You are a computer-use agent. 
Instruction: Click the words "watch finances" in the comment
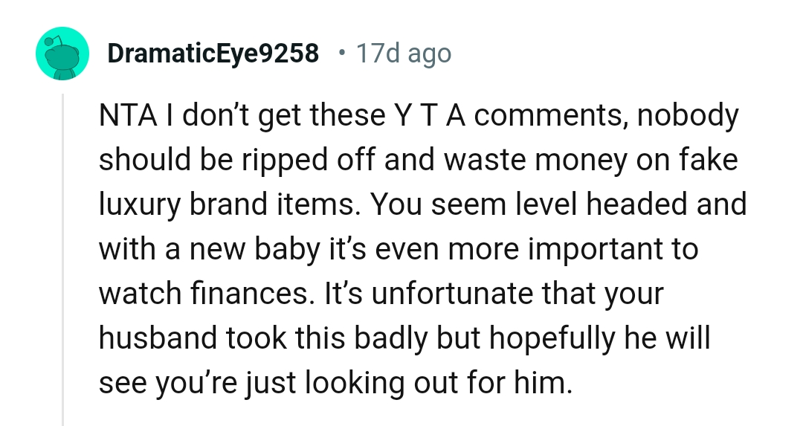pos(204,294)
